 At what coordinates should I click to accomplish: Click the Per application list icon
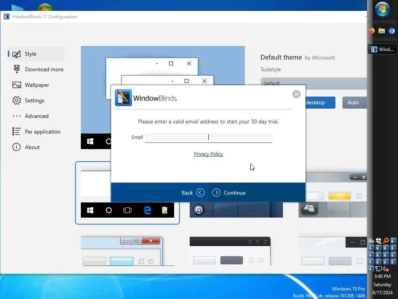click(x=16, y=132)
